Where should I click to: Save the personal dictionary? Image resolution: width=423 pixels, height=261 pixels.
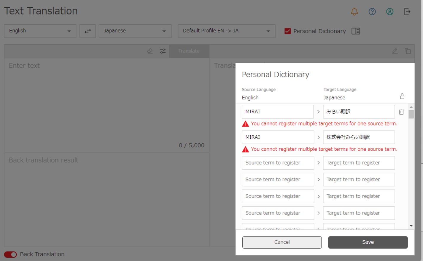click(368, 242)
